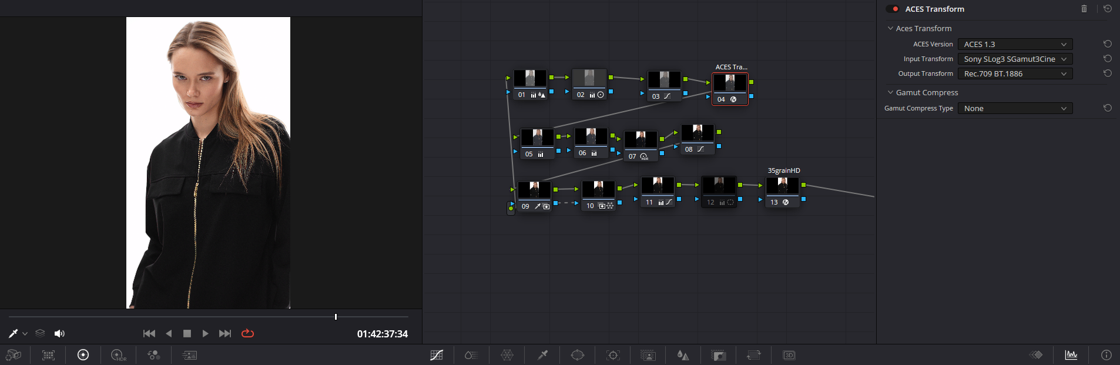Open the Tracker palette
Image resolution: width=1120 pixels, height=365 pixels.
pyautogui.click(x=613, y=355)
